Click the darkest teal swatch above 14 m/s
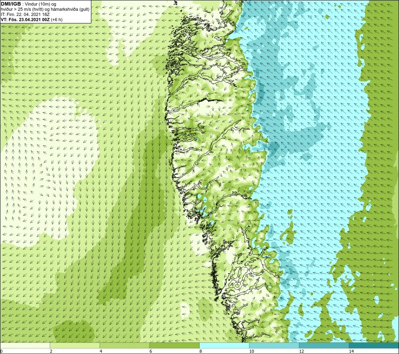The height and width of the screenshot is (354, 399). point(374,346)
